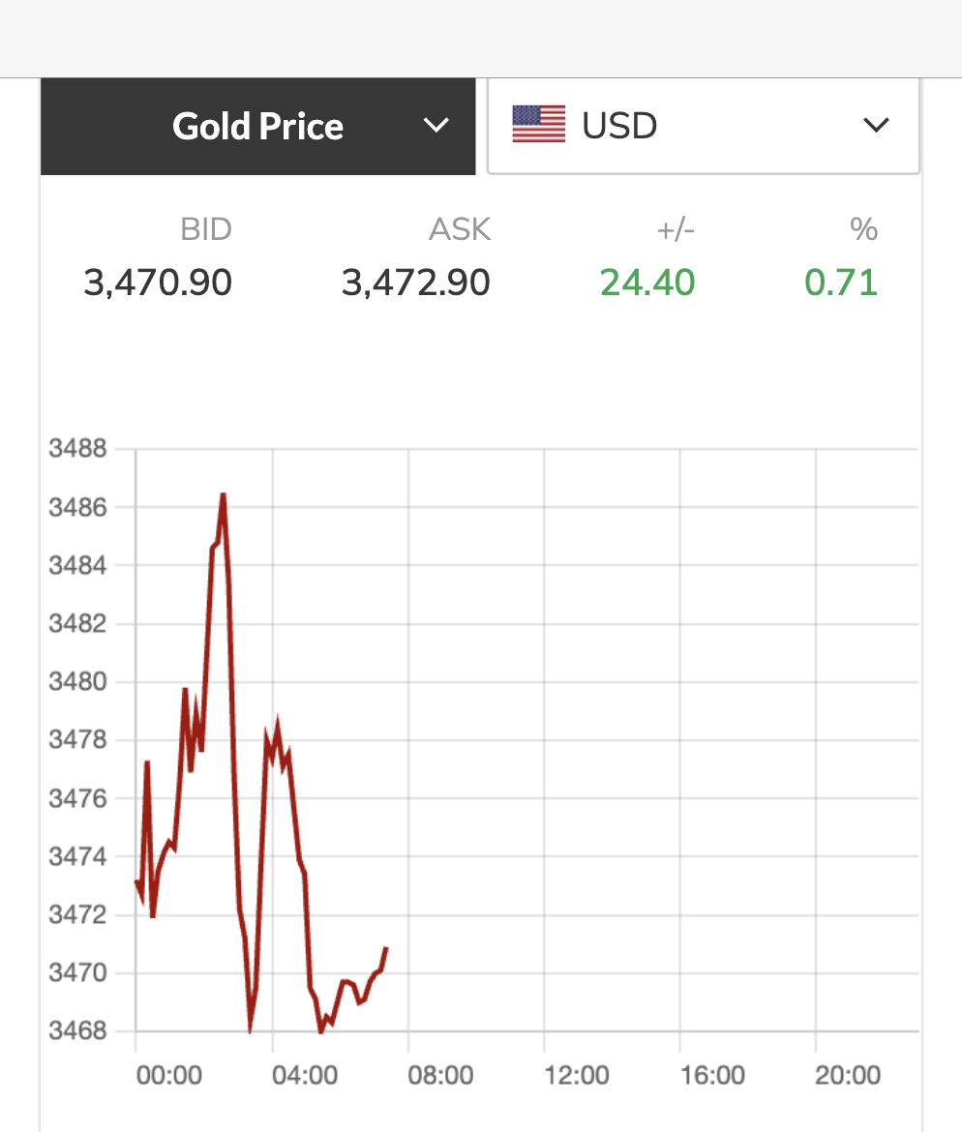Click the US flag icon
The width and height of the screenshot is (962, 1132).
538,125
